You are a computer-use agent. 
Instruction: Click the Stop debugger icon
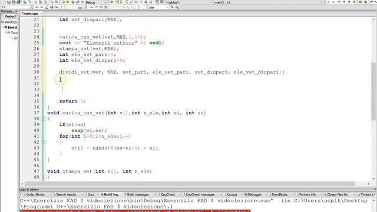tap(151, 2)
